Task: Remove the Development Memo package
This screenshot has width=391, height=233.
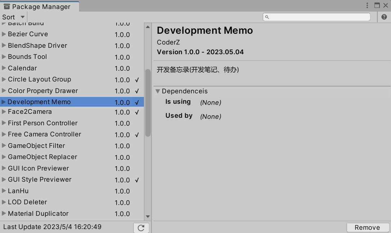Action: click(x=368, y=228)
